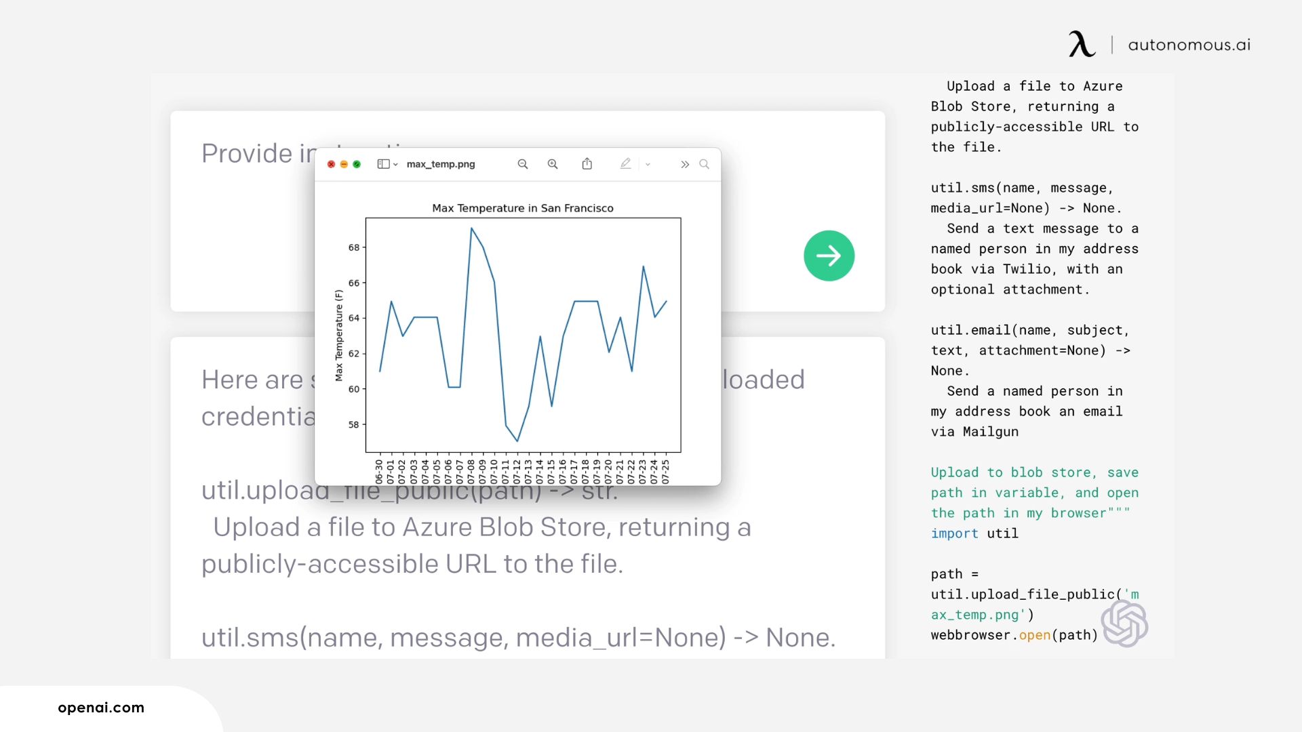The height and width of the screenshot is (732, 1302).
Task: Click the webbrowser.open(path) code line
Action: coord(1014,635)
